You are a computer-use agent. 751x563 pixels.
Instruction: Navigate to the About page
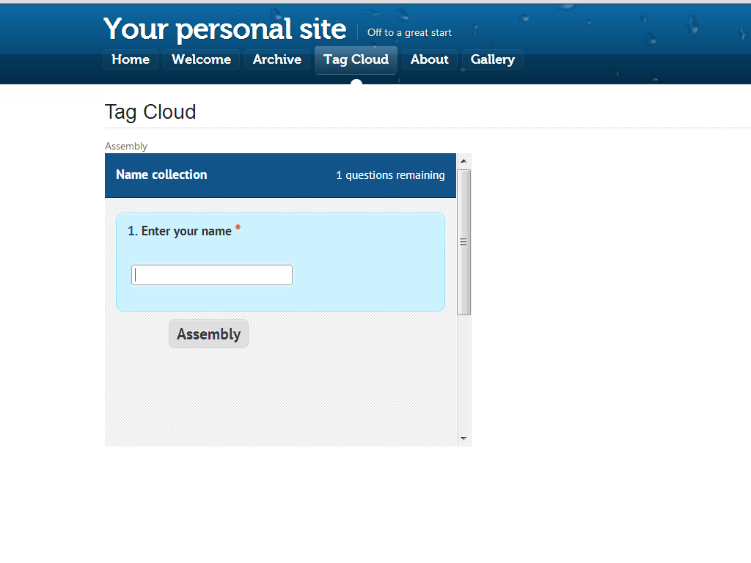pyautogui.click(x=430, y=59)
